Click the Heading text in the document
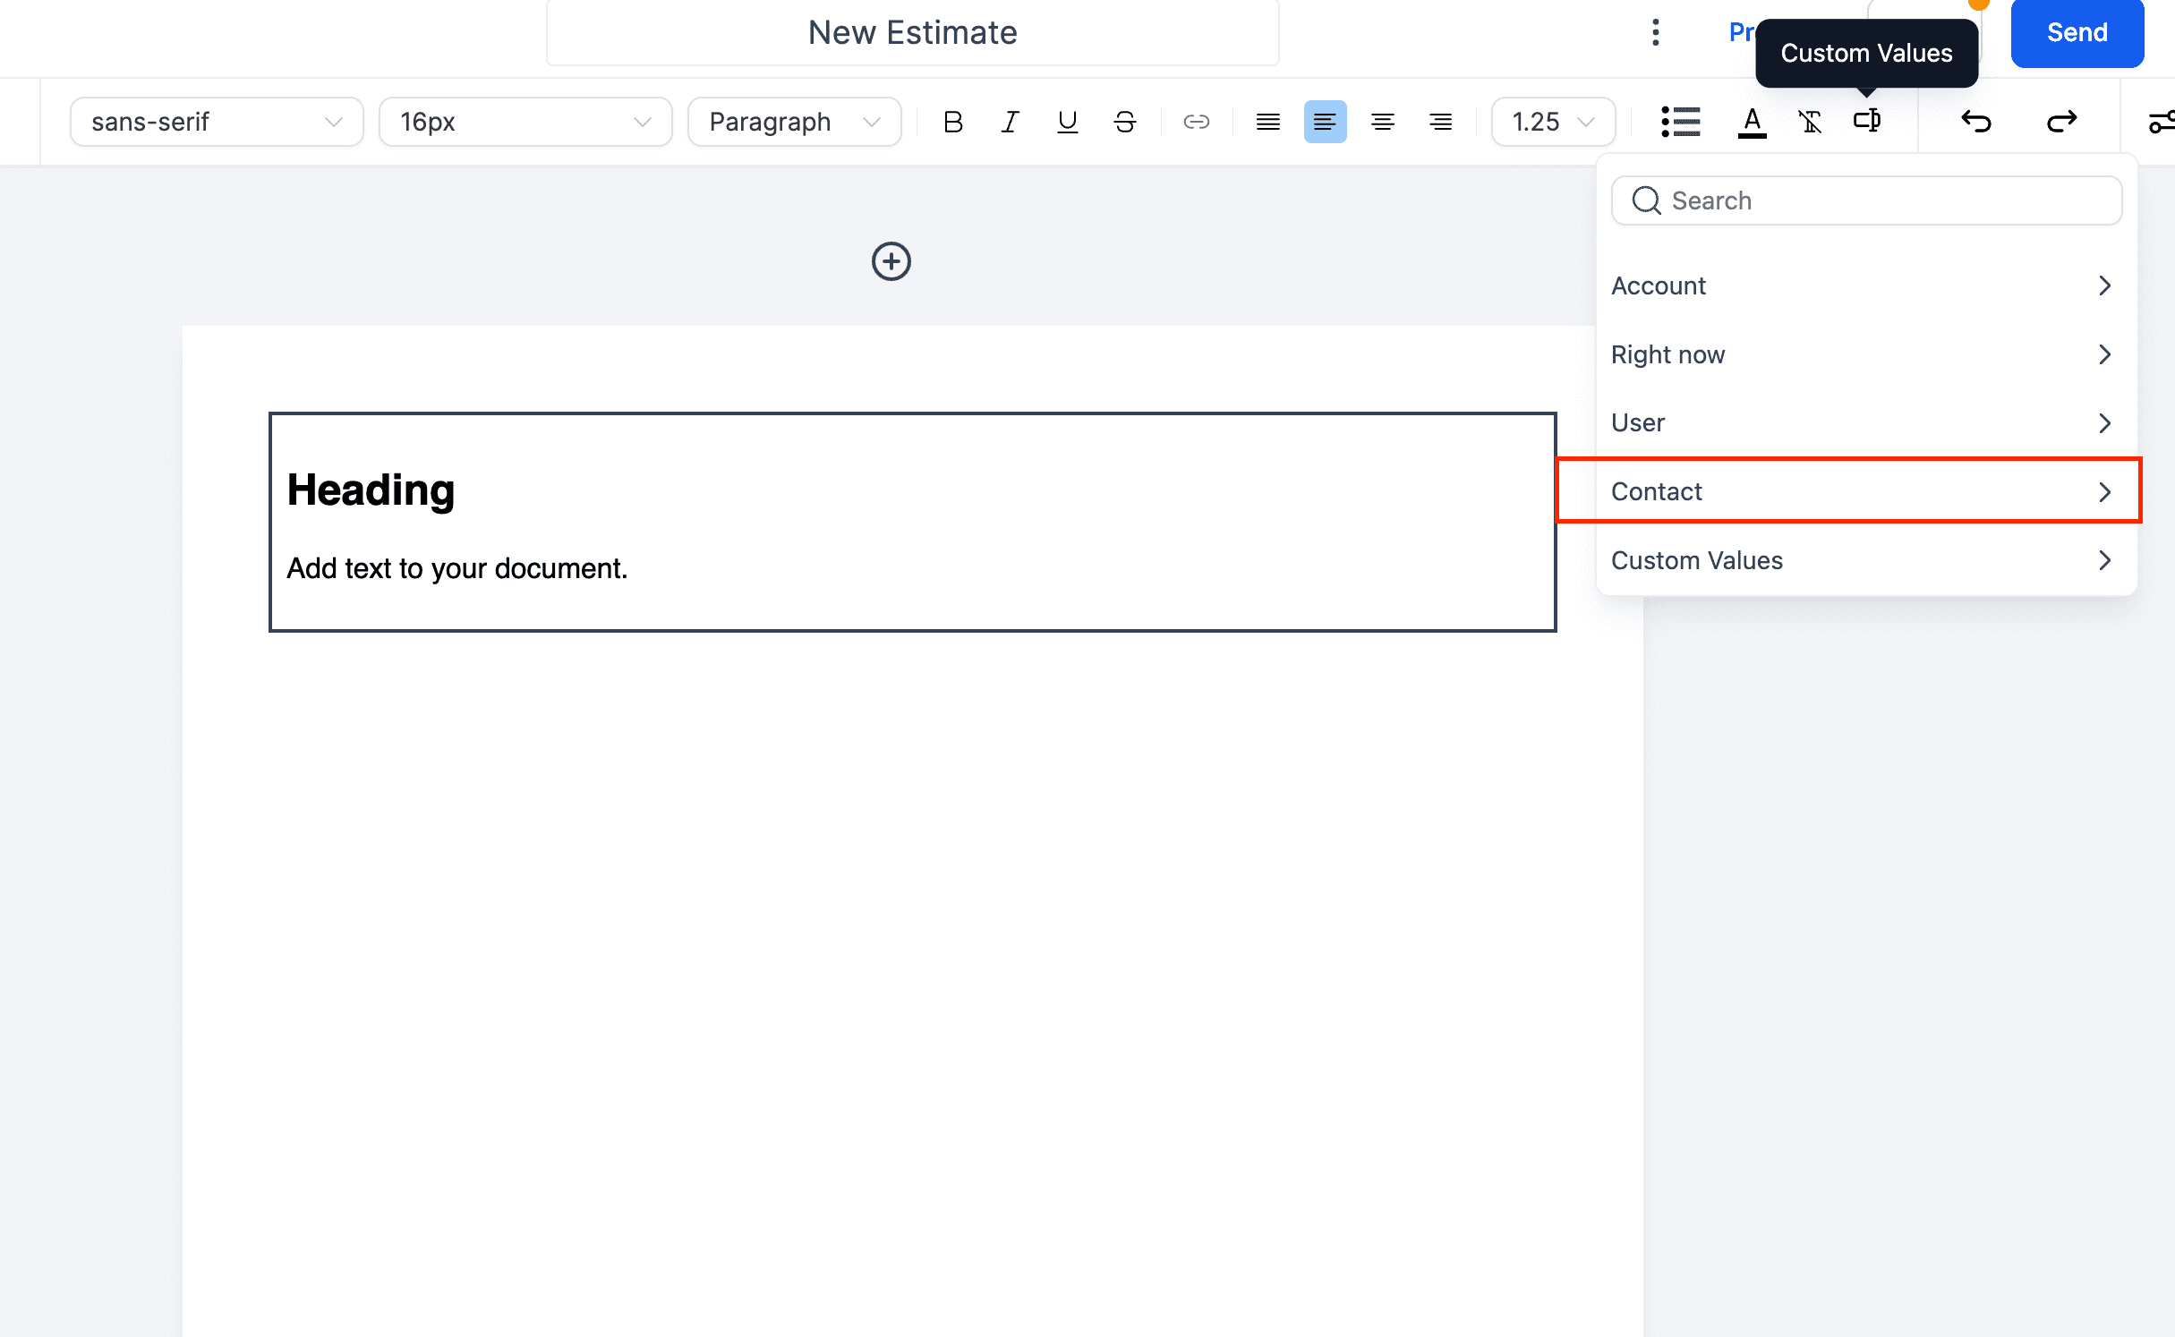Viewport: 2175px width, 1337px height. coord(371,490)
